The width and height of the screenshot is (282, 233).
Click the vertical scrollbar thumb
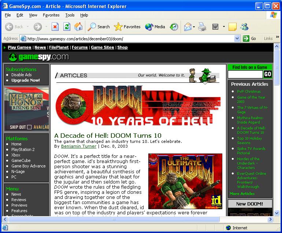[277, 67]
